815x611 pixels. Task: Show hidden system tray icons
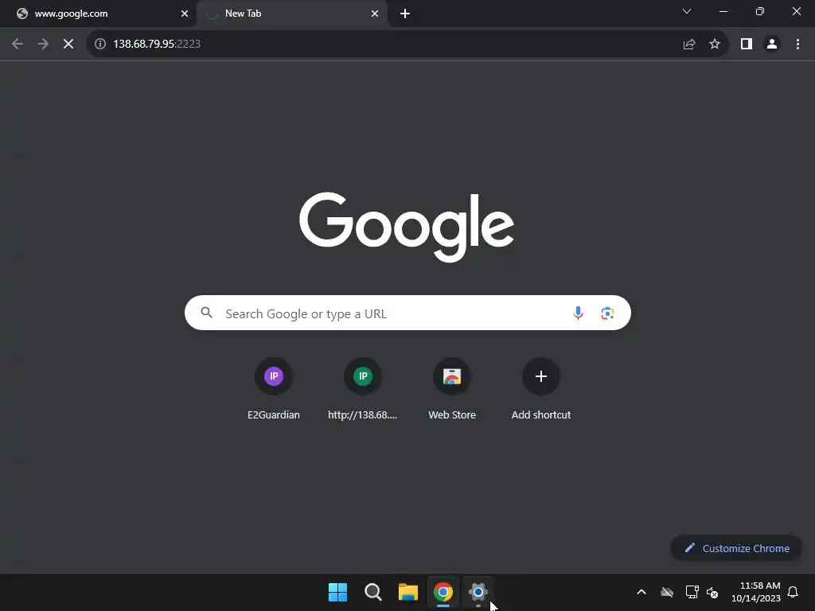(641, 592)
